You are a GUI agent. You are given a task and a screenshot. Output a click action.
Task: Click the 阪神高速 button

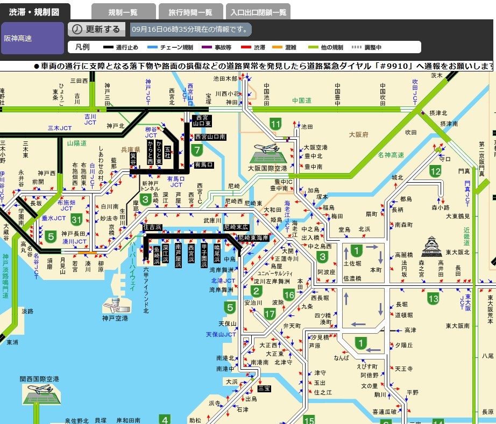[32, 38]
